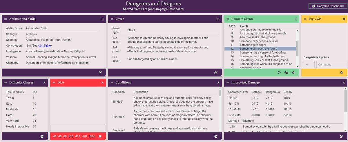Screen dimensions: 348x142
Task: Roll the dice on Random Events table
Action: coord(286,72)
